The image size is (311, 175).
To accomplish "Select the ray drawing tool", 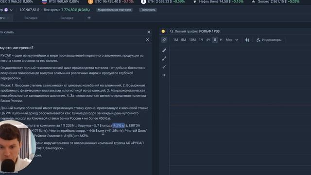I will [x=164, y=67].
